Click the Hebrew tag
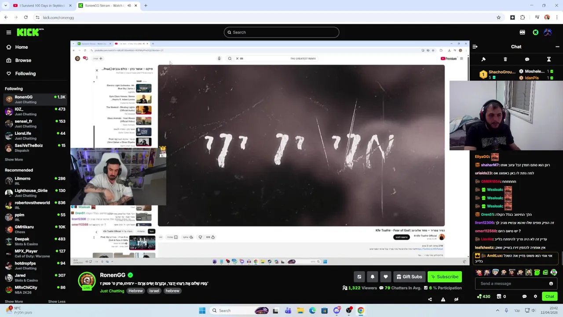This screenshot has height=317, width=563. [x=135, y=291]
